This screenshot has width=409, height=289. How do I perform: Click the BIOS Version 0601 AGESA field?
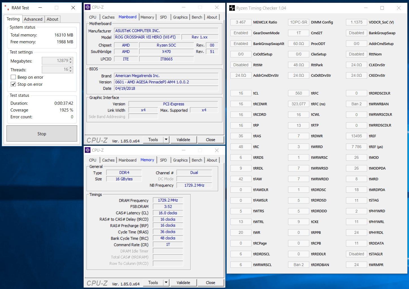(166, 82)
